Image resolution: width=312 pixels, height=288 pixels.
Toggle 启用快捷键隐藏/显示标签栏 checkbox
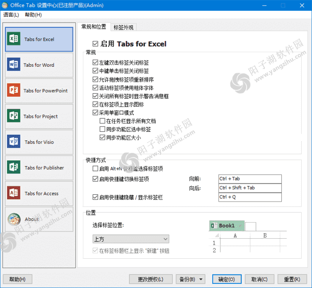tap(96, 197)
